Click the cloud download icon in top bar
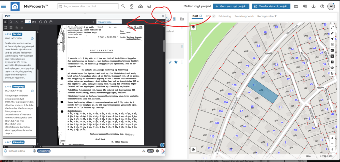The width and height of the screenshot is (340, 162). coord(140,6)
